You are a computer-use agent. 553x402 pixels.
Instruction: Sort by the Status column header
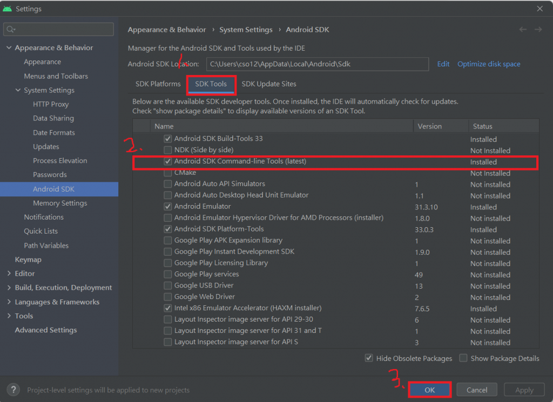click(504, 126)
